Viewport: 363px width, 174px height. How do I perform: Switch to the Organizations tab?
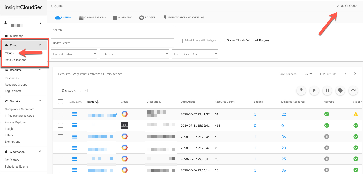tap(92, 18)
